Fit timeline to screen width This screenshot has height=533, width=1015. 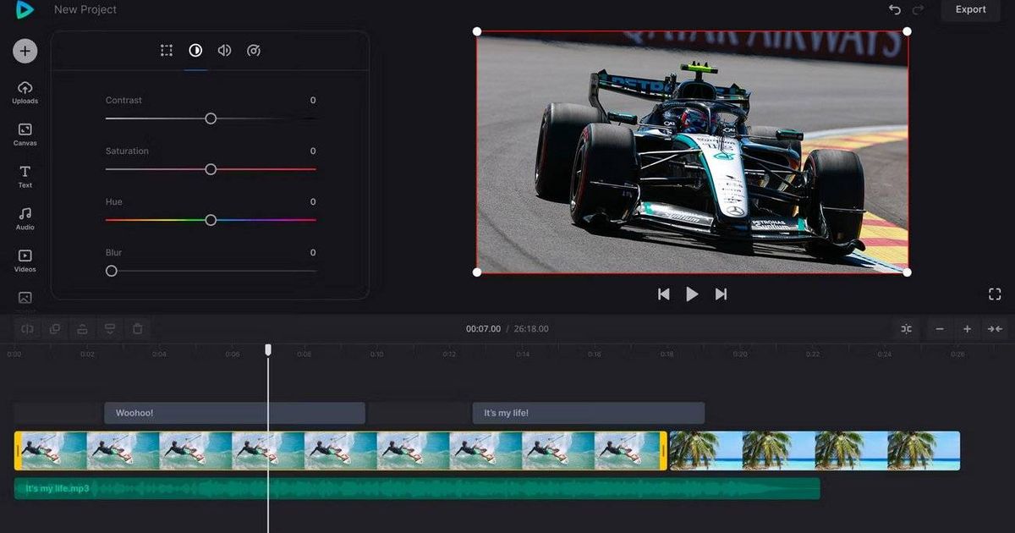pyautogui.click(x=995, y=328)
